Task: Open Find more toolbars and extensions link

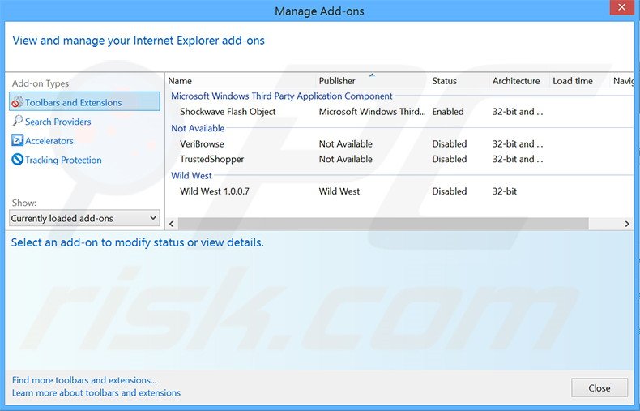Action: point(84,380)
